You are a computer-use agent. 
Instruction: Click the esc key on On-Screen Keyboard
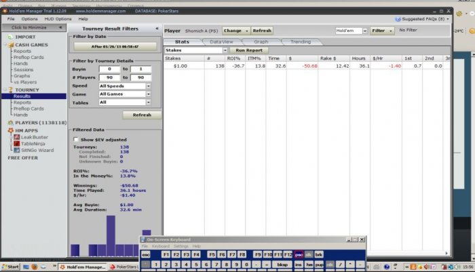[x=146, y=255]
